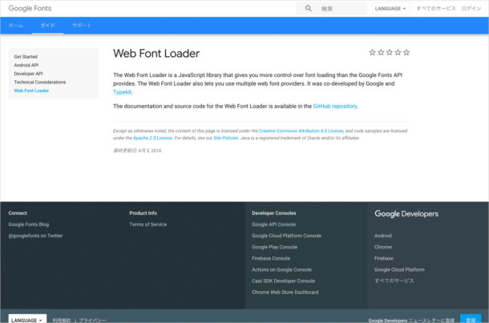
Task: Rate the page with the fifth star
Action: click(x=406, y=52)
